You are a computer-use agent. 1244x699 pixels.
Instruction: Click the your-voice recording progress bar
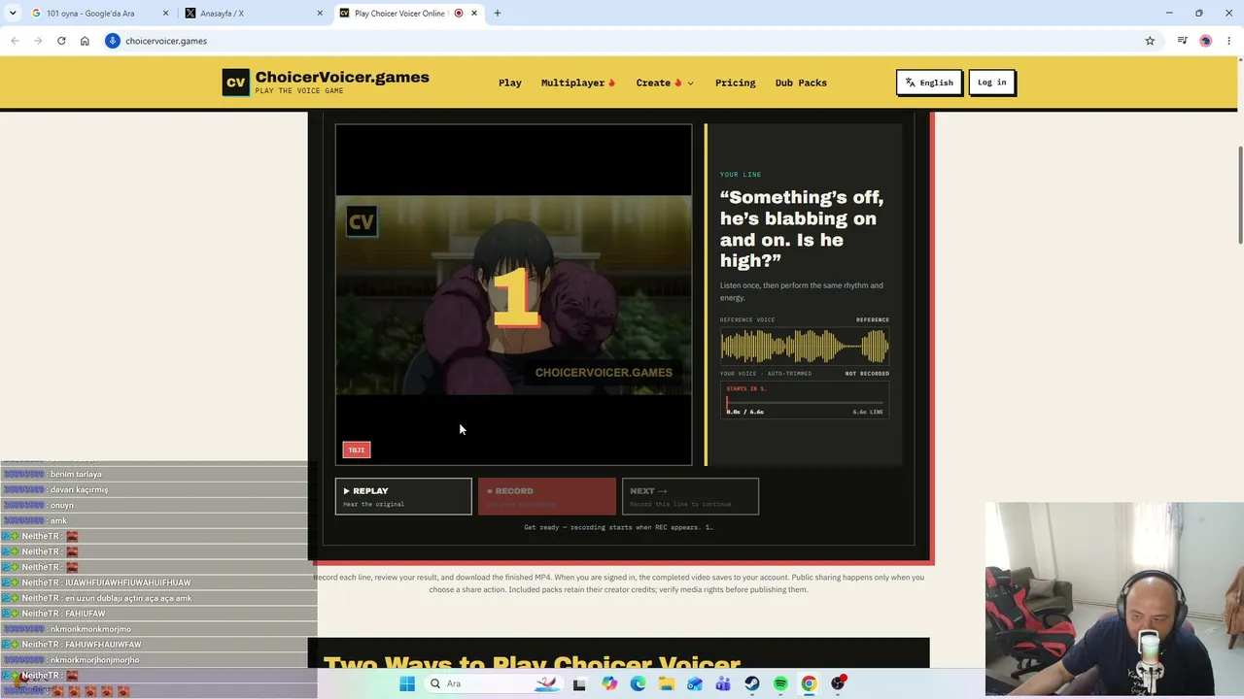click(x=805, y=401)
